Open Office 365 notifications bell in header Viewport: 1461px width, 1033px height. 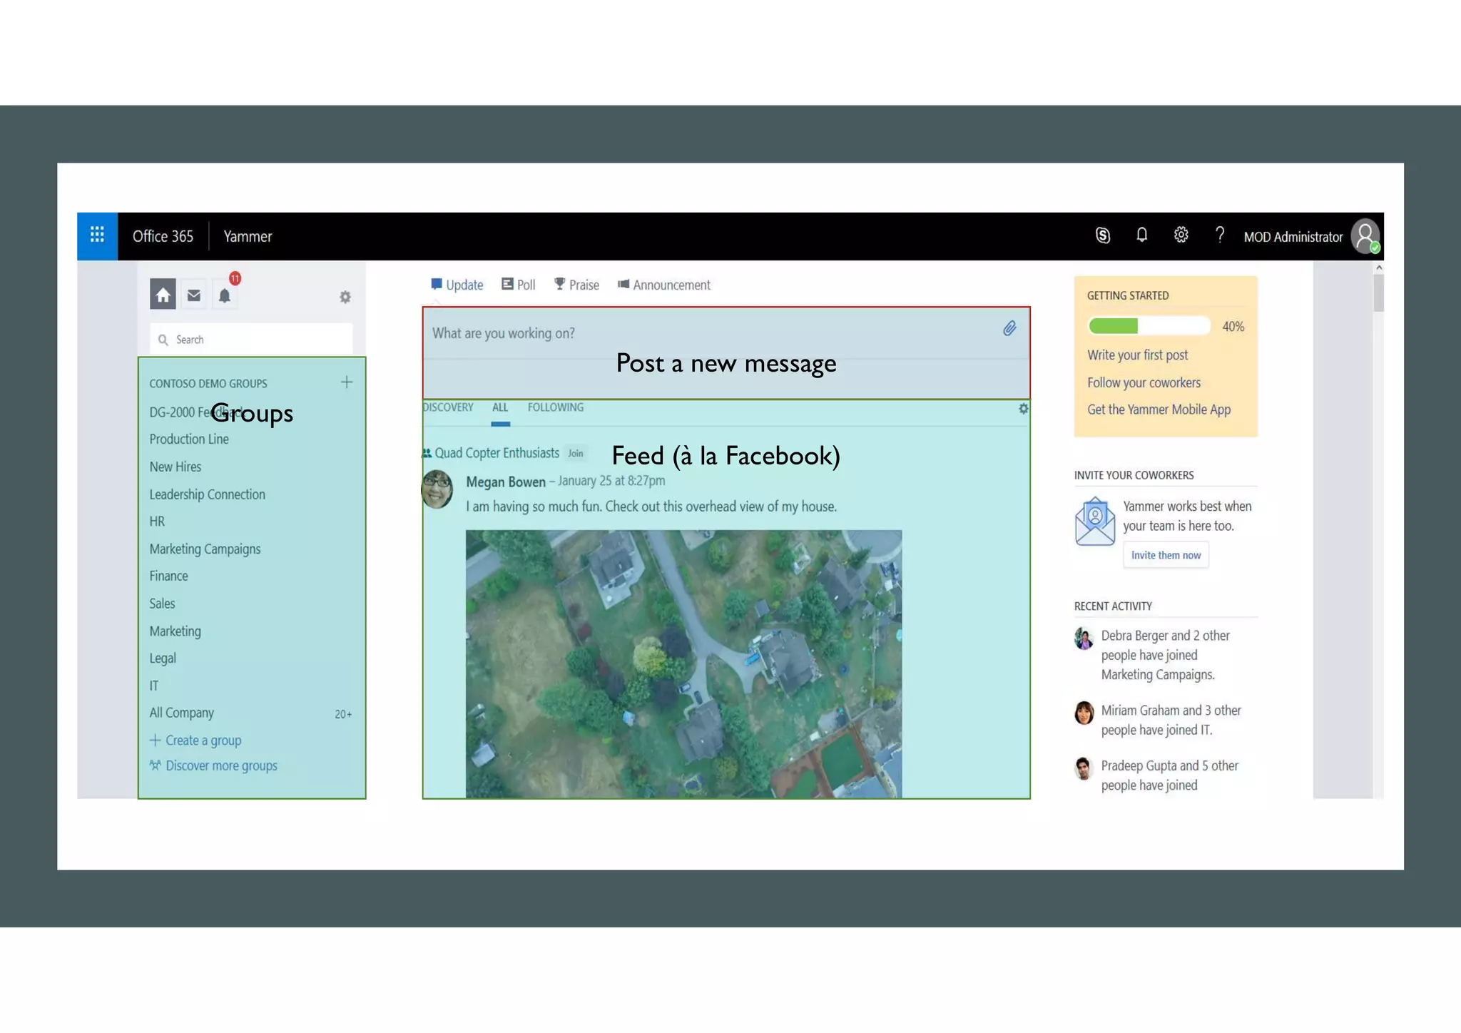coord(1141,235)
